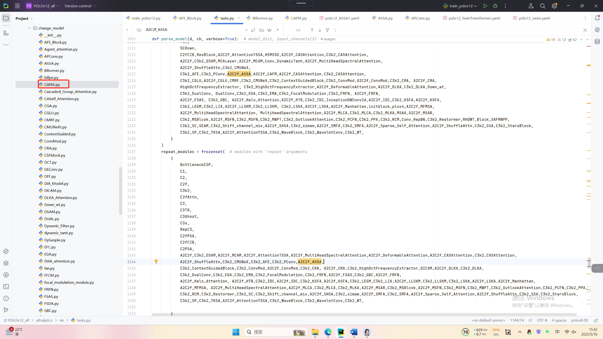
Task: Open DCT.py in the project tree
Action: [x=50, y=162]
